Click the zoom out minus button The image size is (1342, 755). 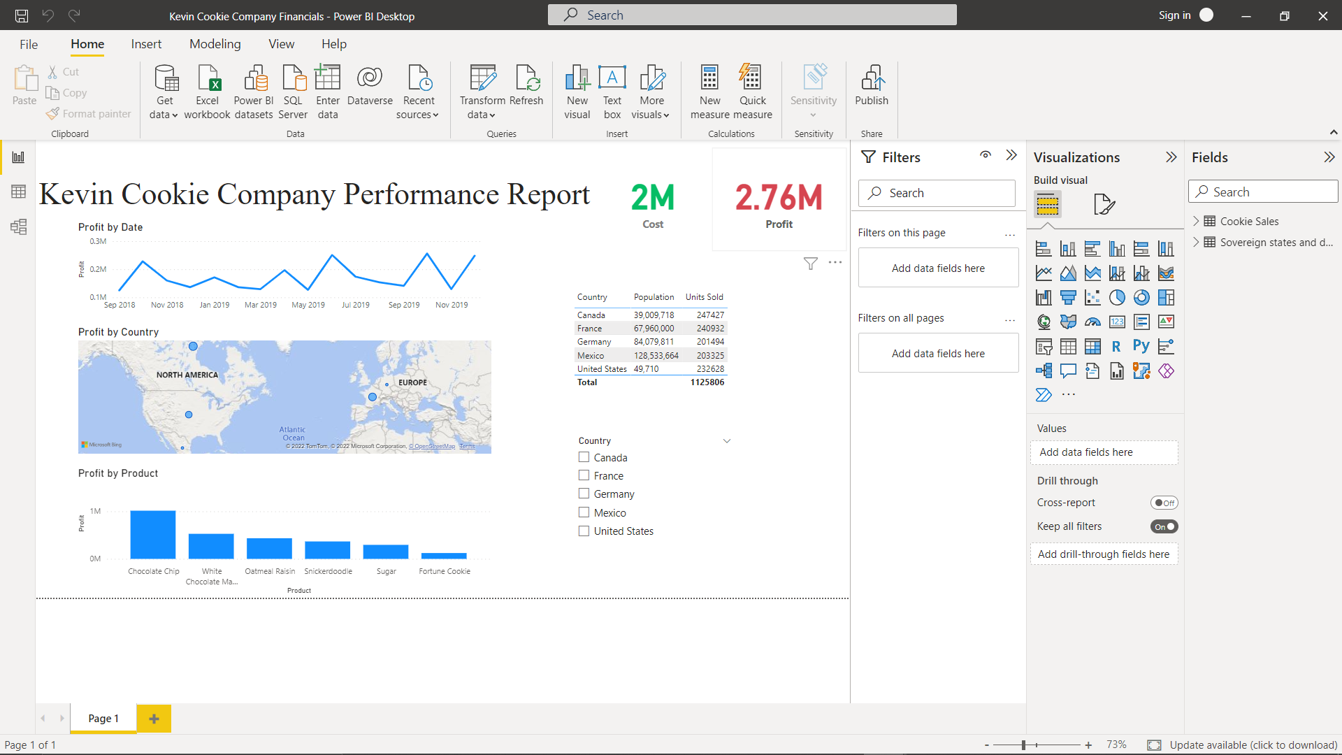[x=987, y=745]
